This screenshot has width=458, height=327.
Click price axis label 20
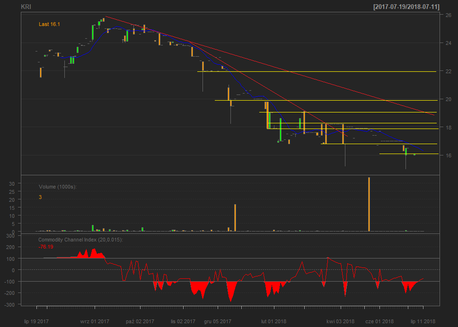tap(449, 100)
